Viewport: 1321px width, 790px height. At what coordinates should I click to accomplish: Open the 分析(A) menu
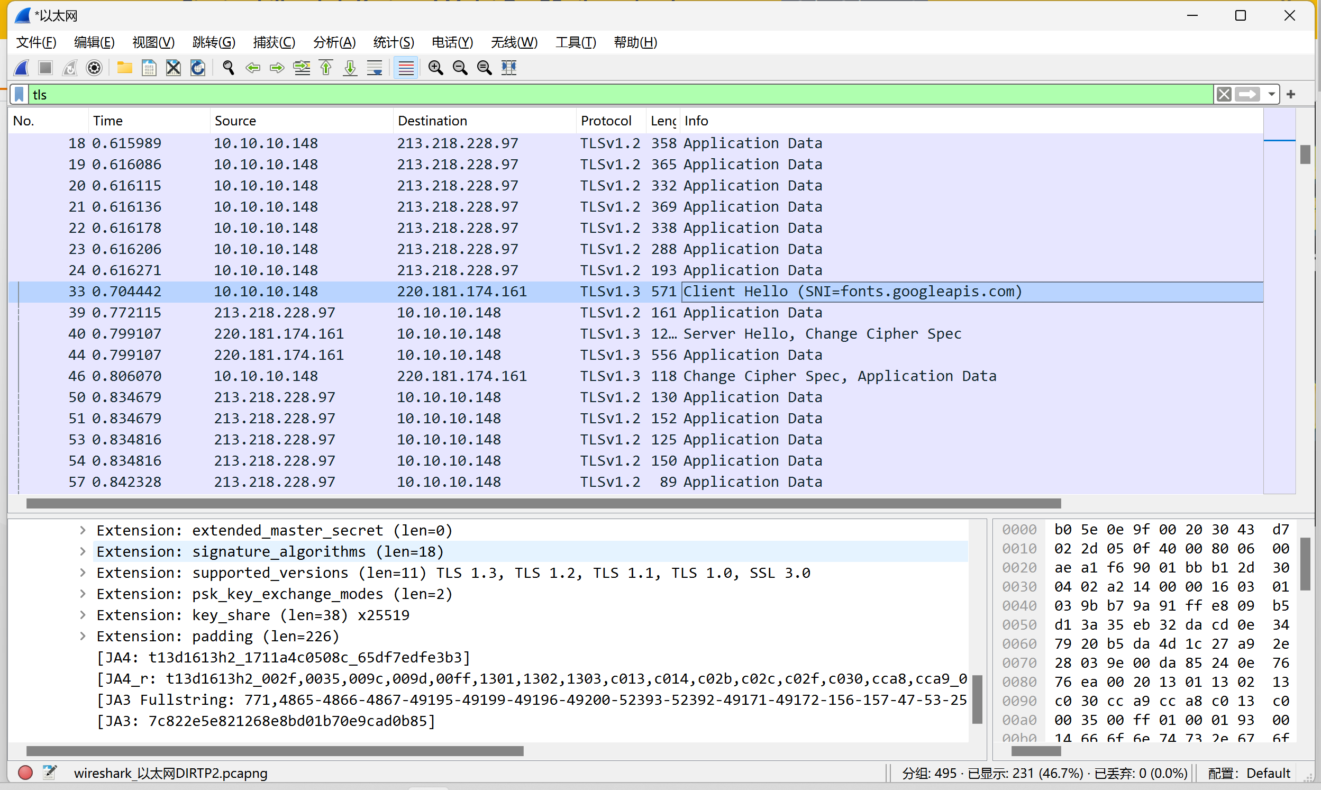(334, 42)
